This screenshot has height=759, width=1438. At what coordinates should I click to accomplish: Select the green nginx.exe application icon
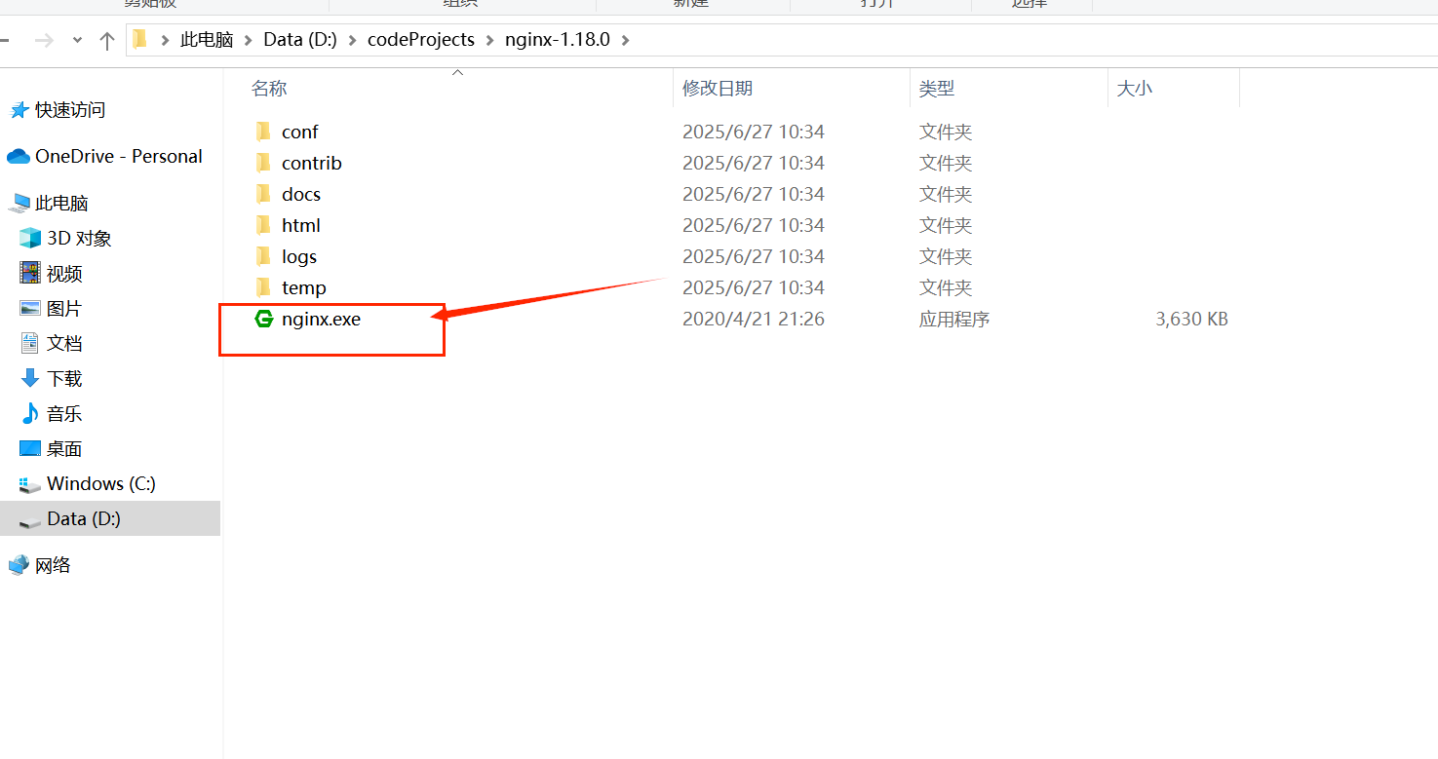[x=263, y=319]
